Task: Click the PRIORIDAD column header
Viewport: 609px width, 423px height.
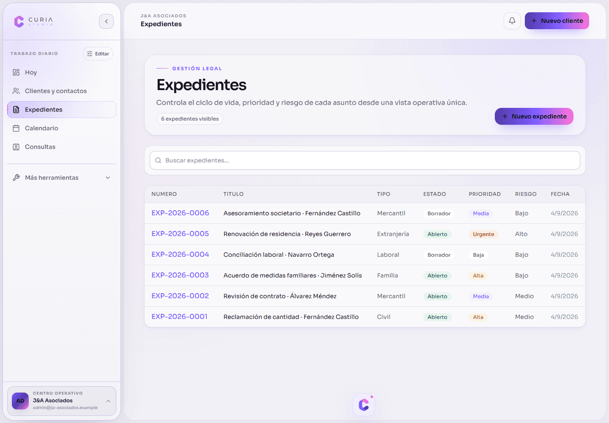Action: pyautogui.click(x=485, y=194)
